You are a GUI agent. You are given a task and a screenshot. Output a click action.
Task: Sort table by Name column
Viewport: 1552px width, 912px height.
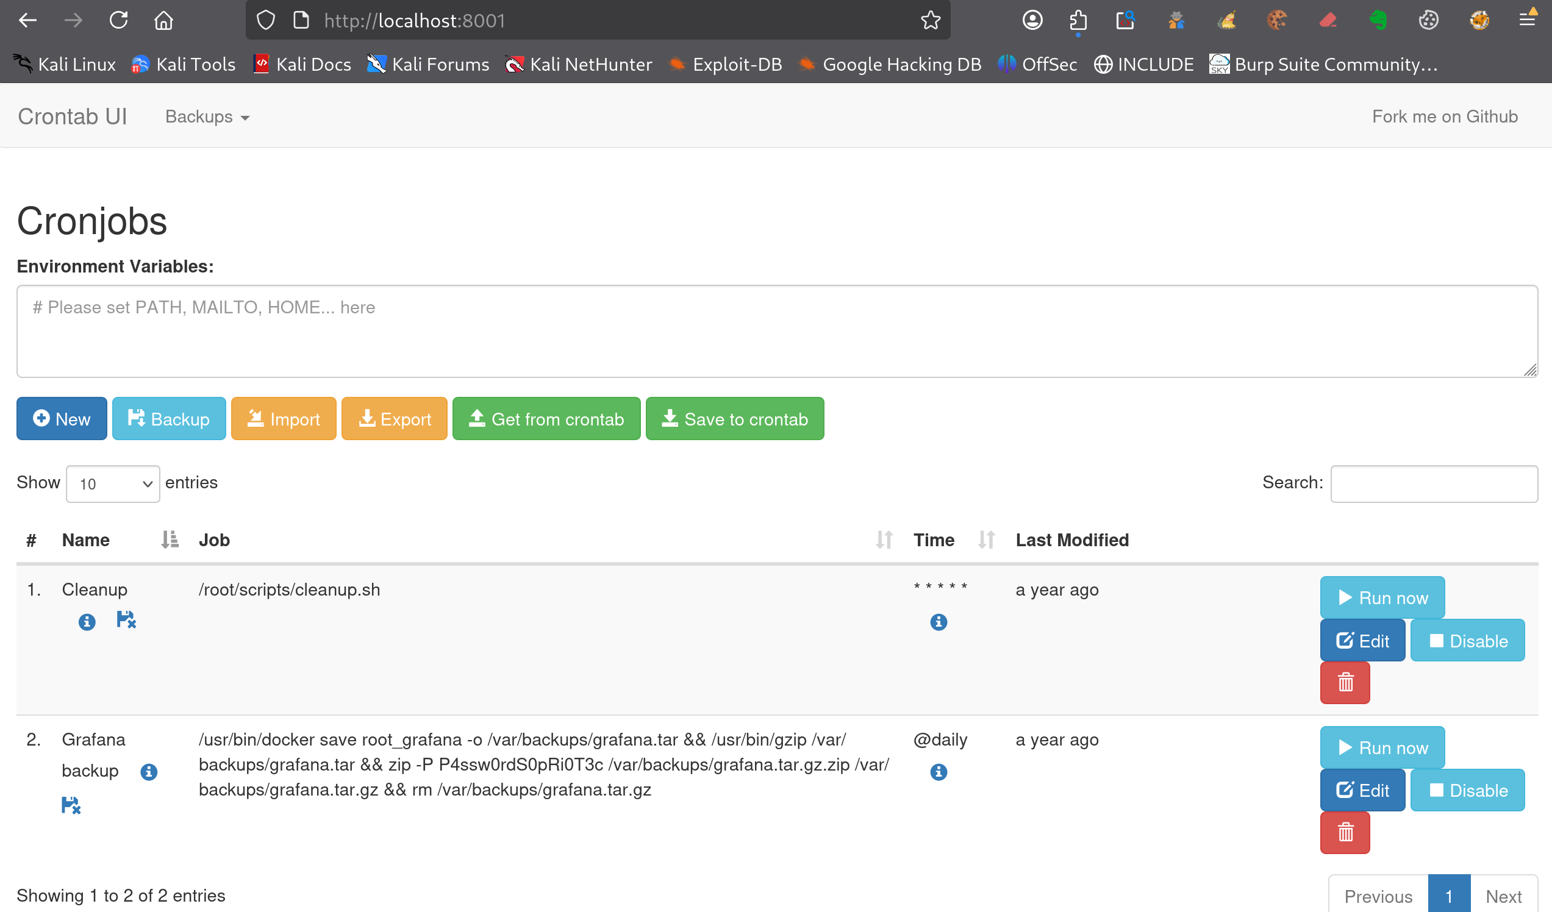pos(120,540)
